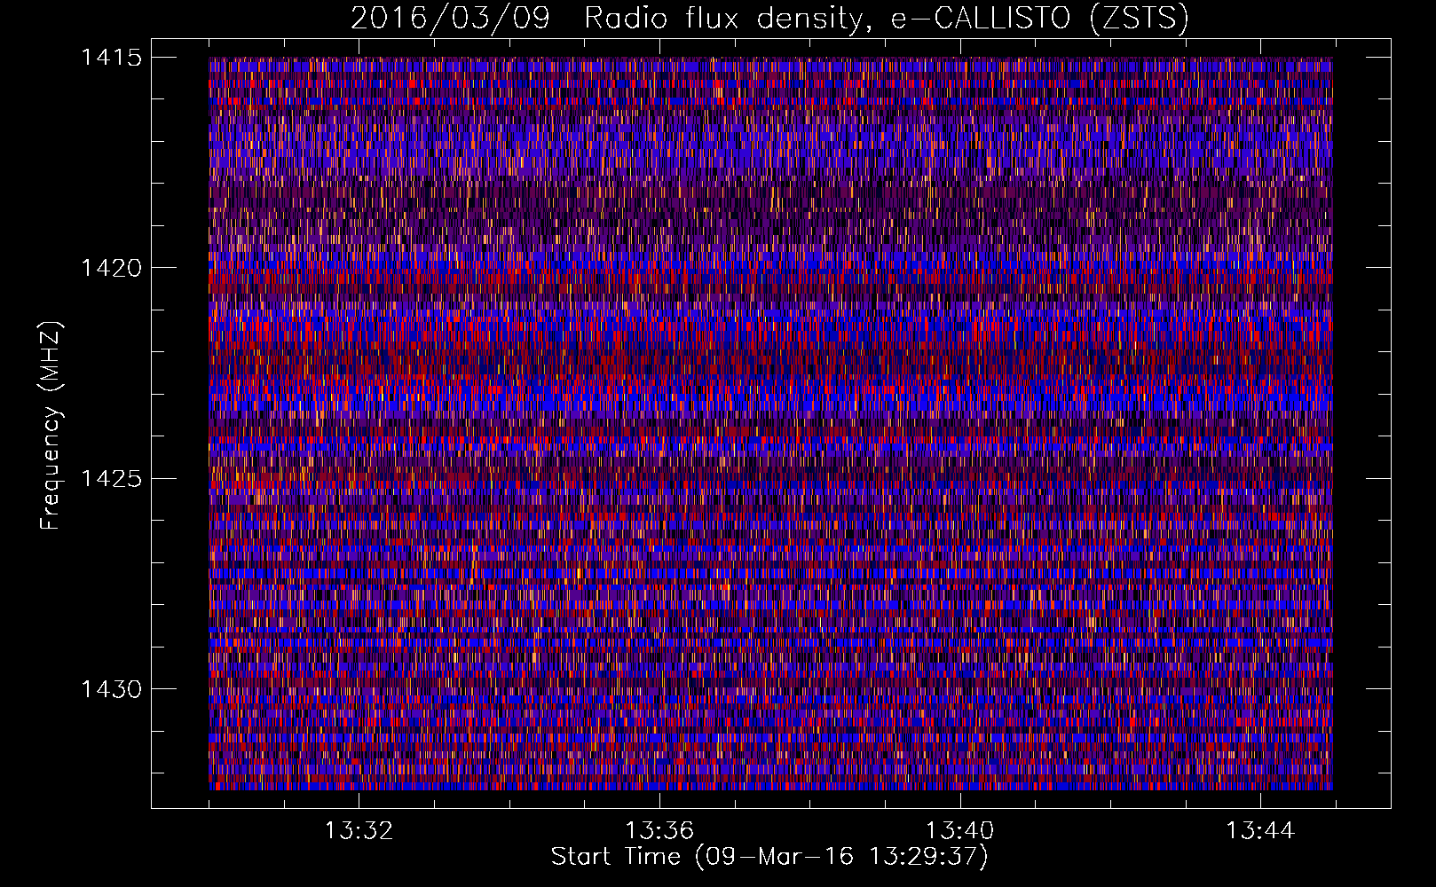Viewport: 1436px width, 887px height.
Task: Click the 1430 frequency tick label
Action: click(112, 689)
